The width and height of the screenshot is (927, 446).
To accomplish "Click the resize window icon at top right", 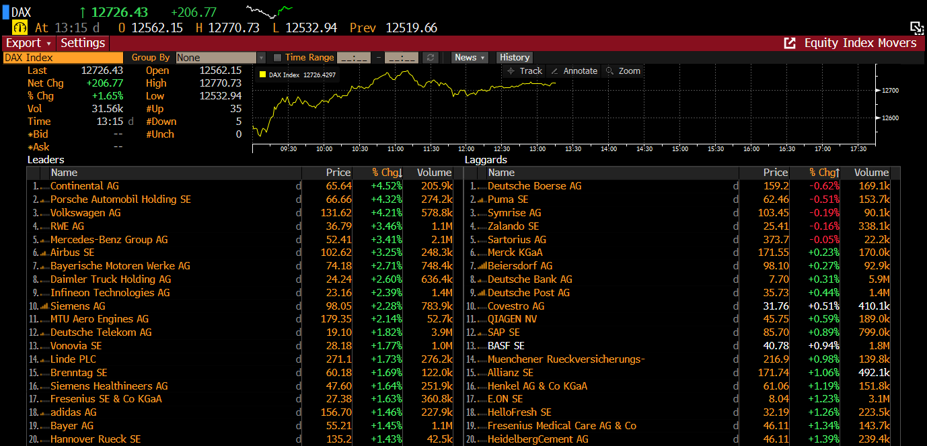I will point(916,28).
